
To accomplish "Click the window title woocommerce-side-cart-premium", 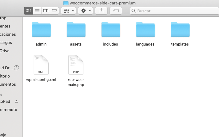I will click(x=103, y=3).
